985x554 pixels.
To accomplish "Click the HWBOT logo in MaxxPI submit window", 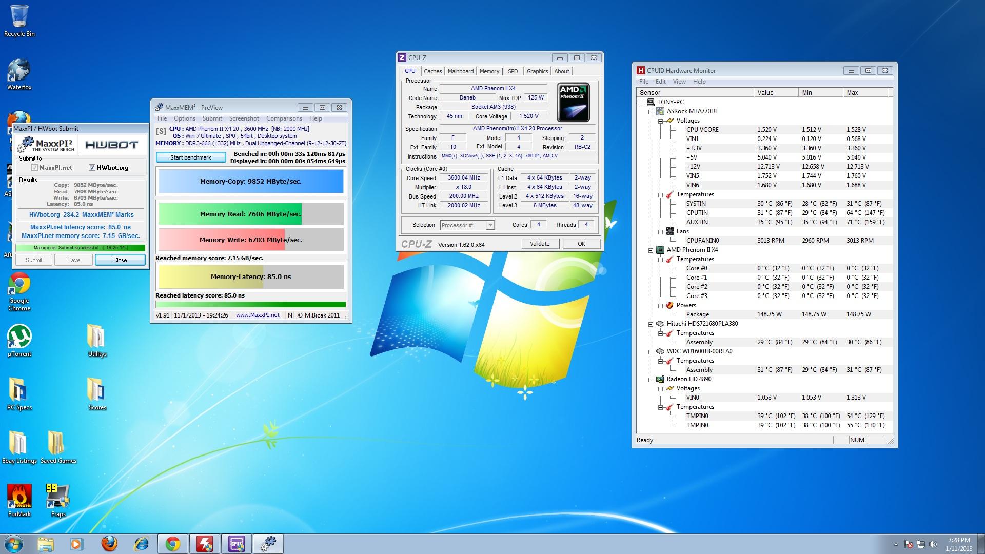I will tap(112, 145).
